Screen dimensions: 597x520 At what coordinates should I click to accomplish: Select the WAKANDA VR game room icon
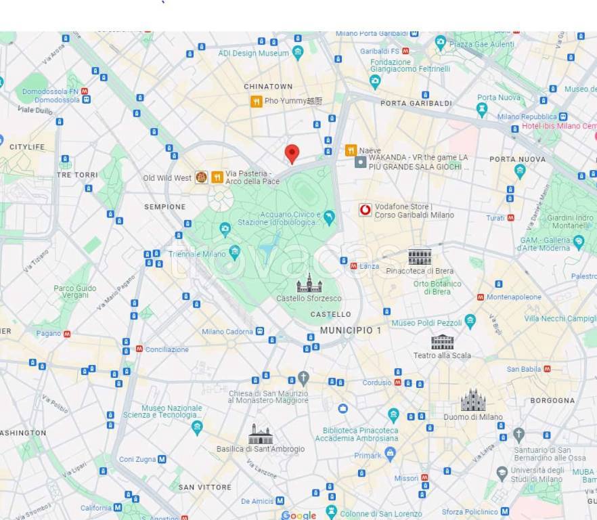(x=360, y=162)
